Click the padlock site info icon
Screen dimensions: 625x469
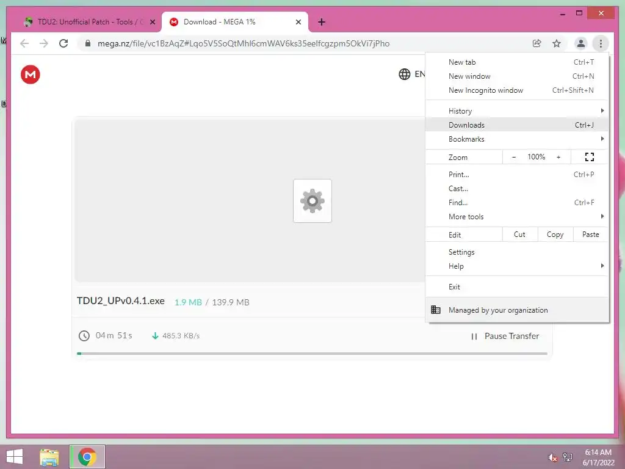[88, 43]
